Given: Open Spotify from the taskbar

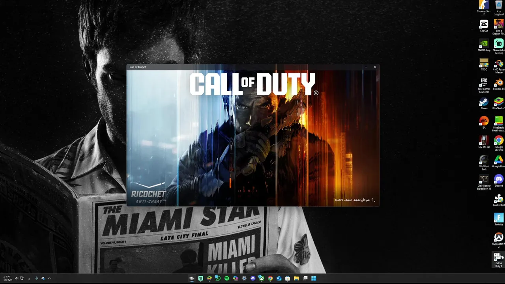Looking at the screenshot, I should (227, 278).
